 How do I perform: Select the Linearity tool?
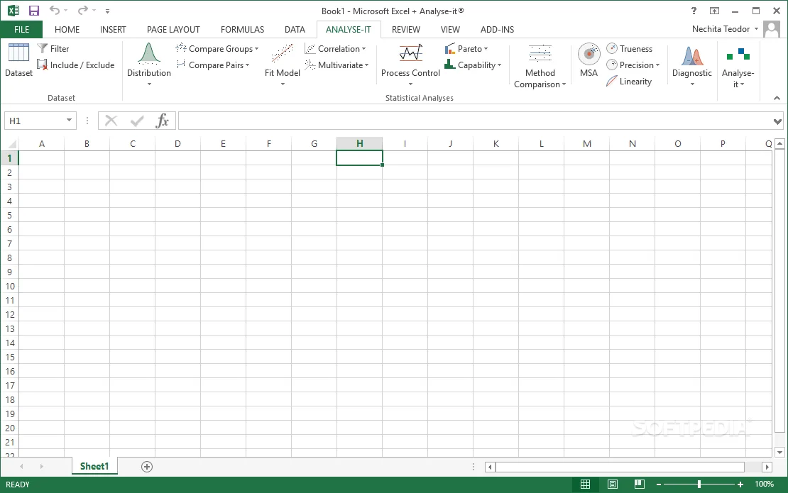point(629,82)
